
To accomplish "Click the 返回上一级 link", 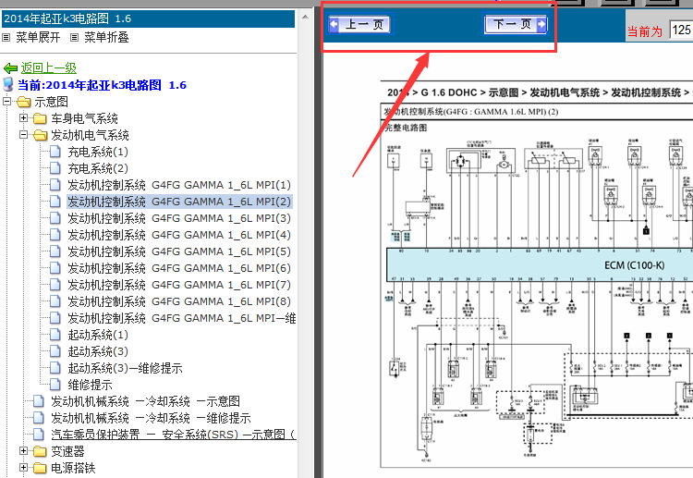I will 49,68.
